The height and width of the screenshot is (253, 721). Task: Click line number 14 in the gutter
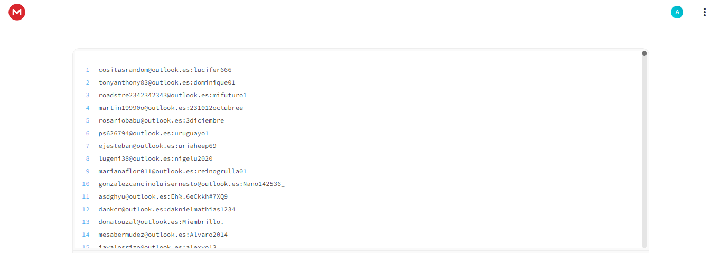[86, 235]
